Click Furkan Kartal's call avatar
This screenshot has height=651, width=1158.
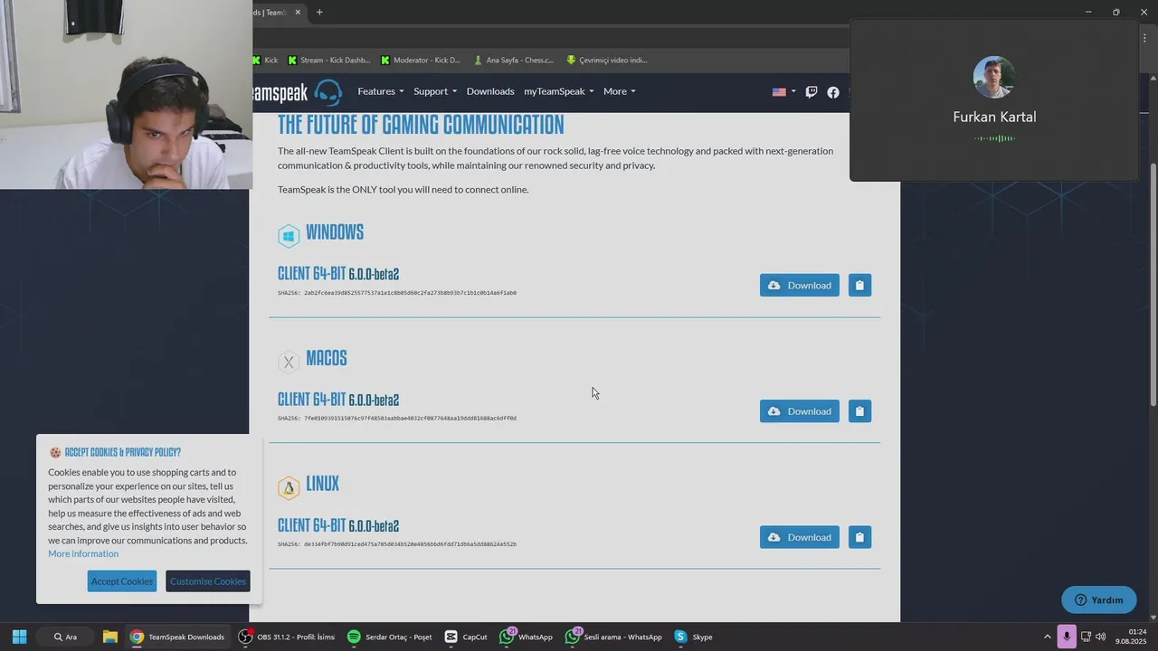click(994, 78)
